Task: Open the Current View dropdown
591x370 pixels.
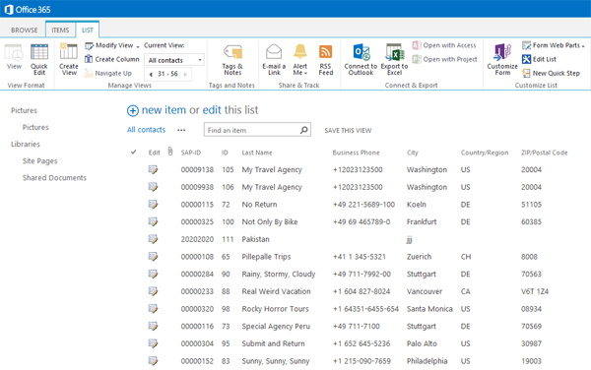Action: [x=174, y=60]
